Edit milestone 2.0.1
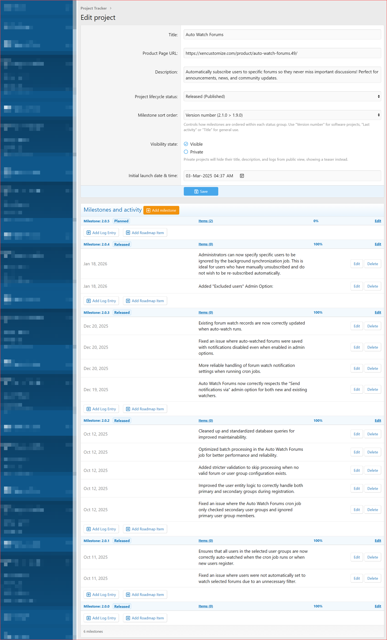Viewport: 387px width, 640px height. click(378, 541)
